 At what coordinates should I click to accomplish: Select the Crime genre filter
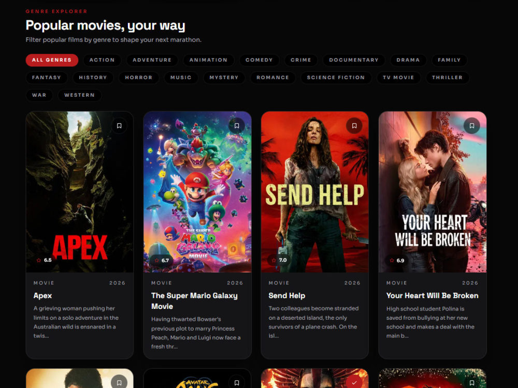(301, 60)
